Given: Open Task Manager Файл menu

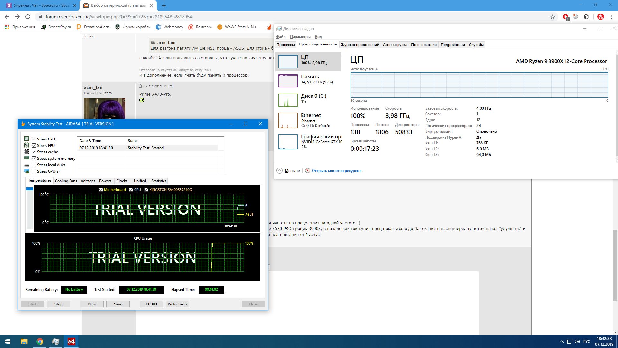Looking at the screenshot, I should (281, 37).
